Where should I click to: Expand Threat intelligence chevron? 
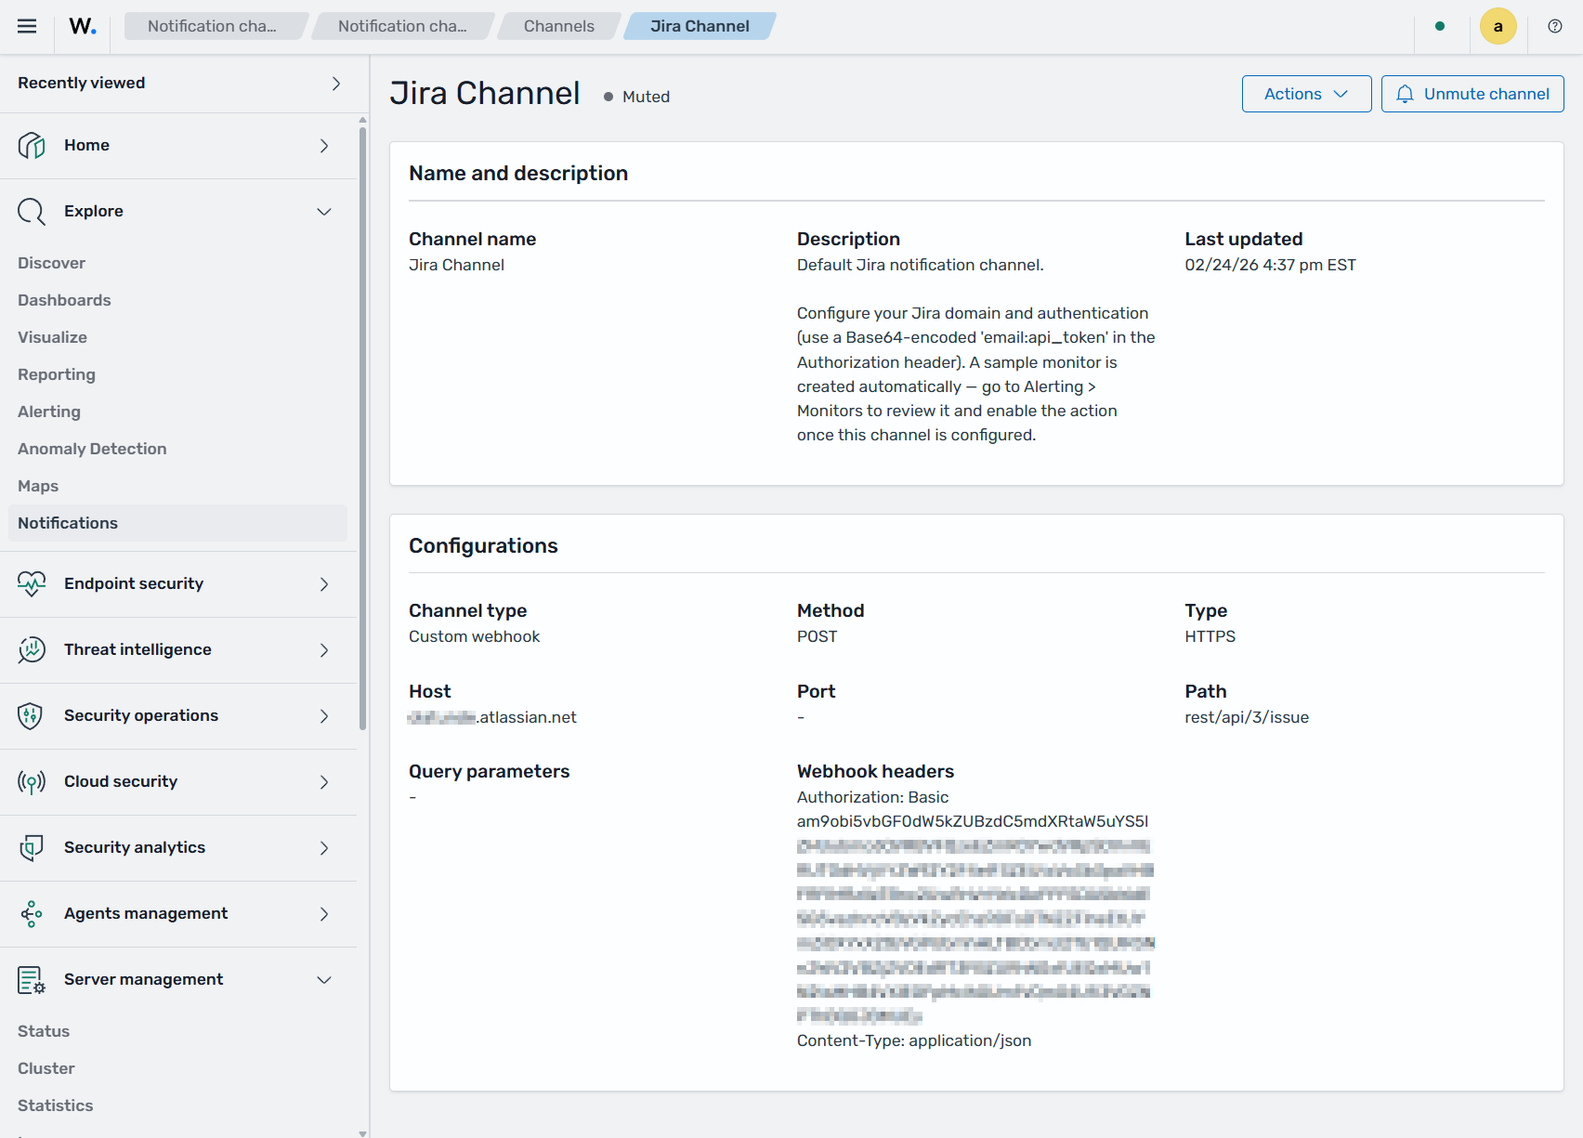(x=324, y=650)
